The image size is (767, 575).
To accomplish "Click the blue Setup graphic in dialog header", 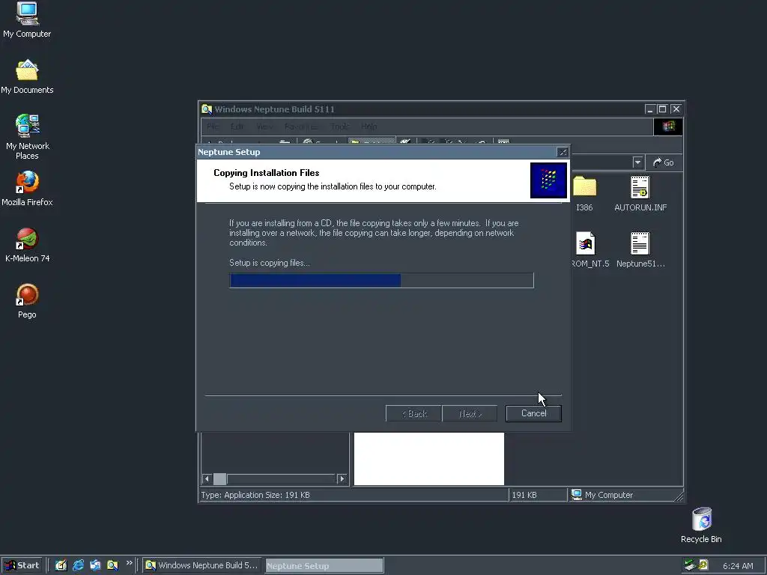I will point(548,180).
